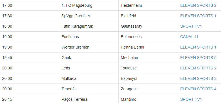This screenshot has height=103, width=221.
Task: Open ELEVEN SPORTS 1 for Werder Bremen match
Action: pyautogui.click(x=198, y=47)
